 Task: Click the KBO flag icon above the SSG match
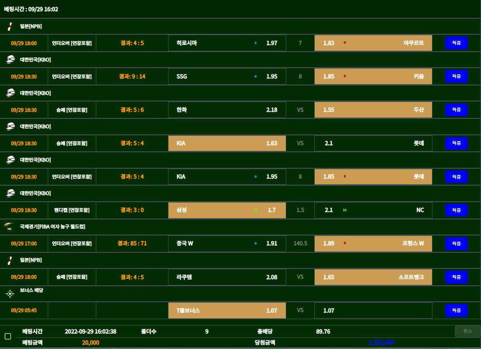click(x=10, y=60)
